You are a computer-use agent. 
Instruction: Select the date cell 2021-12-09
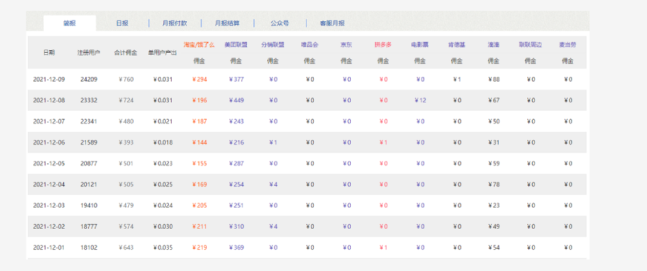pyautogui.click(x=49, y=79)
